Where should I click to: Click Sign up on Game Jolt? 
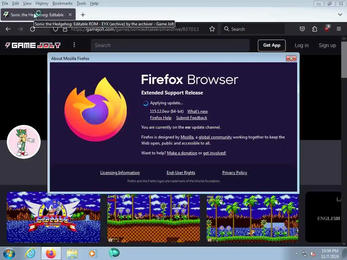(327, 45)
